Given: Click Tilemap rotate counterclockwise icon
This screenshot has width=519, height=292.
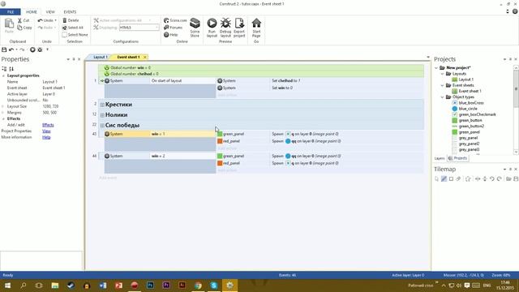Looking at the screenshot, I should tap(492, 178).
